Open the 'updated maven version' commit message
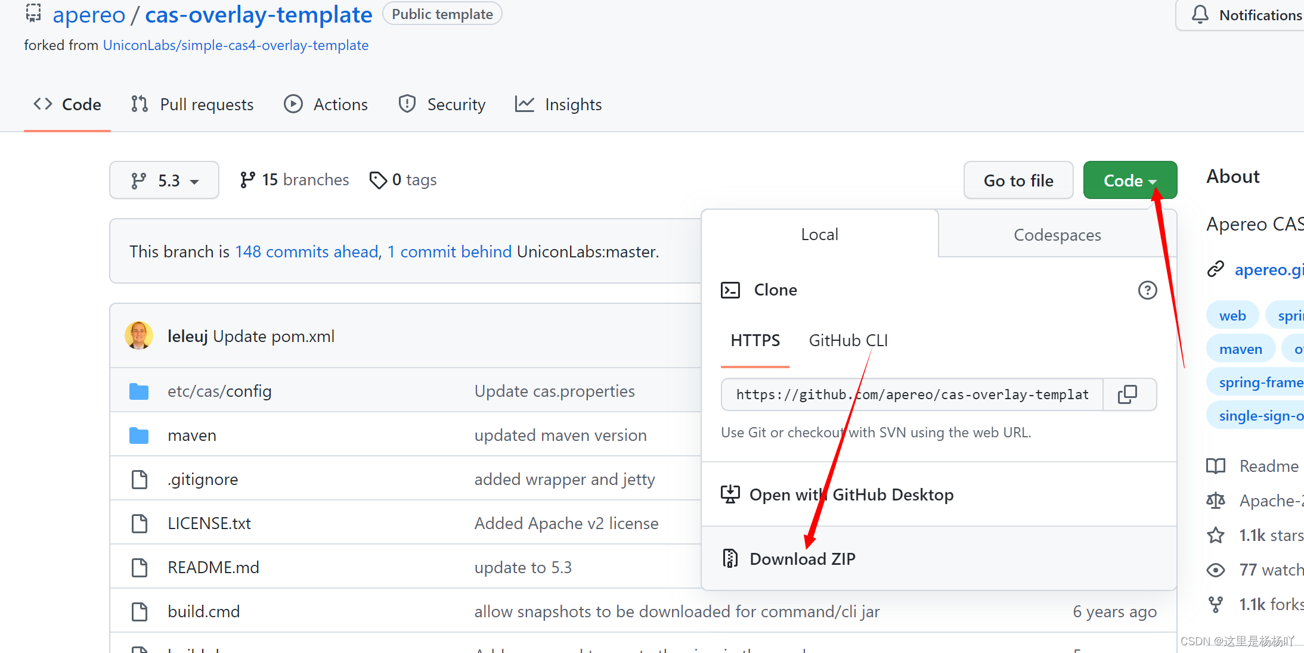 [560, 435]
